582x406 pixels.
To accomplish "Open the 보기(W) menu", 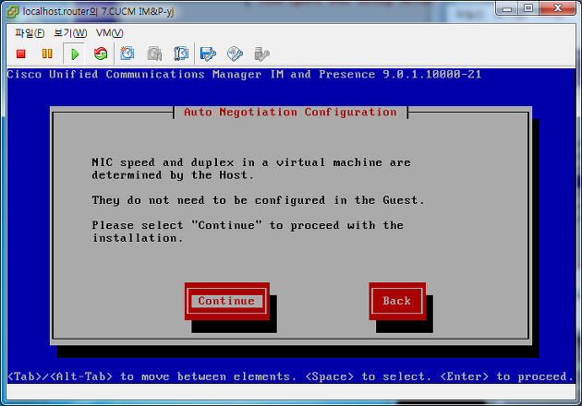I will [x=70, y=33].
